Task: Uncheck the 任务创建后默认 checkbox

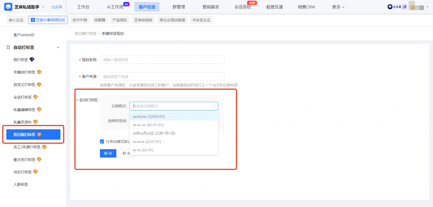Action: click(x=102, y=141)
